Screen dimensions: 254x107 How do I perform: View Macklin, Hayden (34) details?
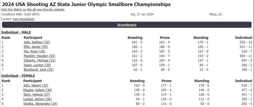tap(39, 56)
